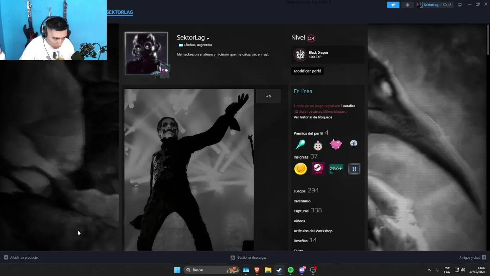Click the Añadir un producto button
Viewport: 490px width, 276px height.
click(21, 258)
